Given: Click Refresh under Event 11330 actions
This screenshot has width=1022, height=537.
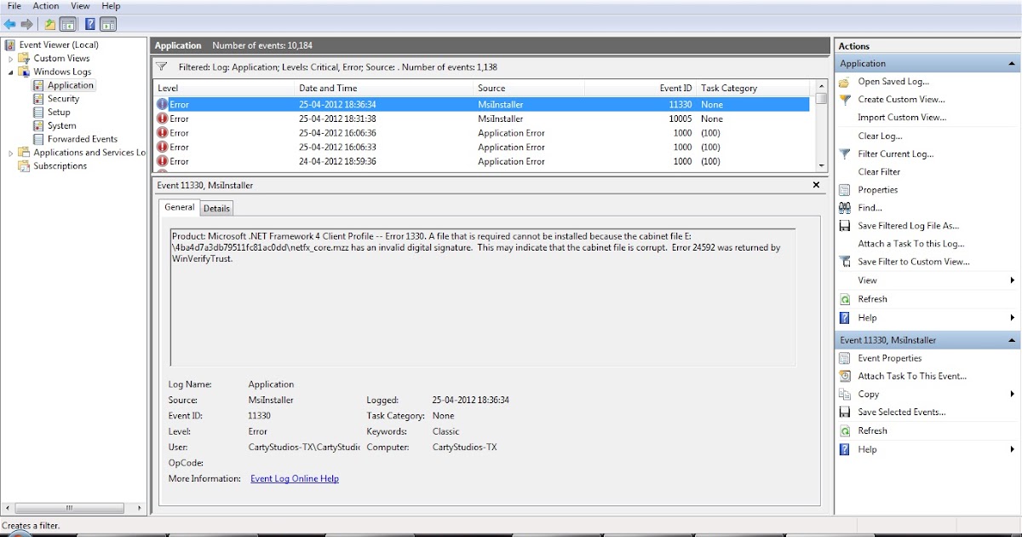Looking at the screenshot, I should (872, 430).
